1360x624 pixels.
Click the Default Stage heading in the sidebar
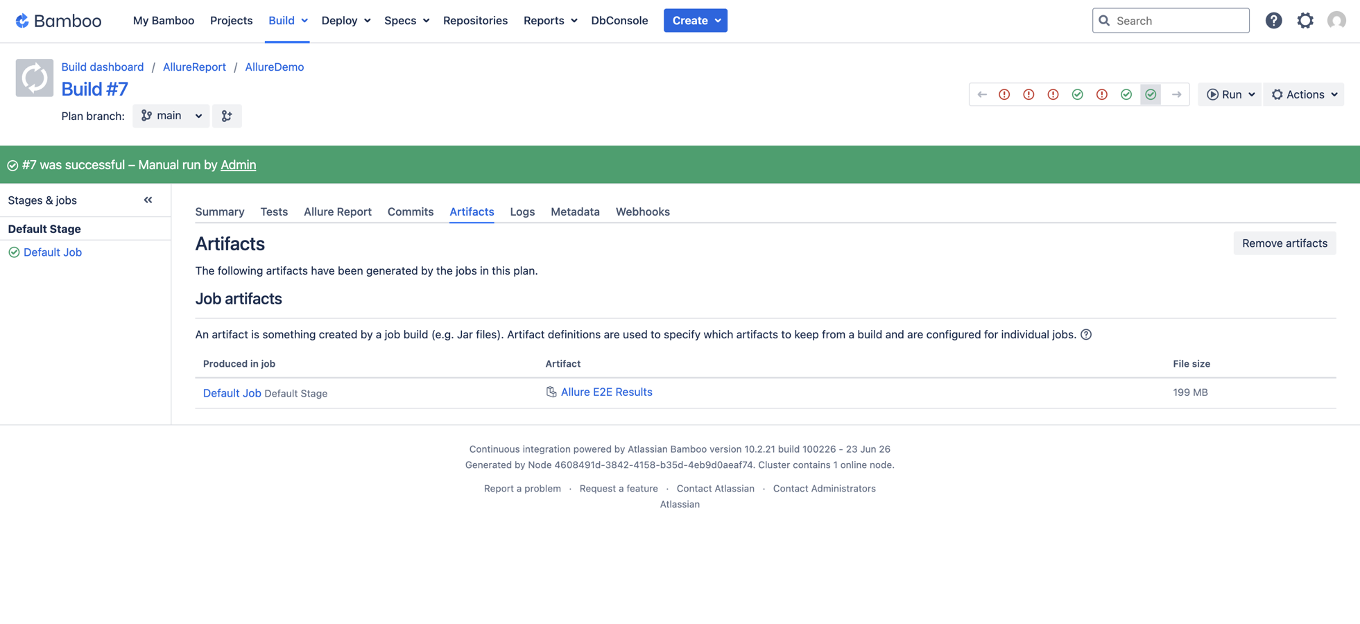(44, 229)
